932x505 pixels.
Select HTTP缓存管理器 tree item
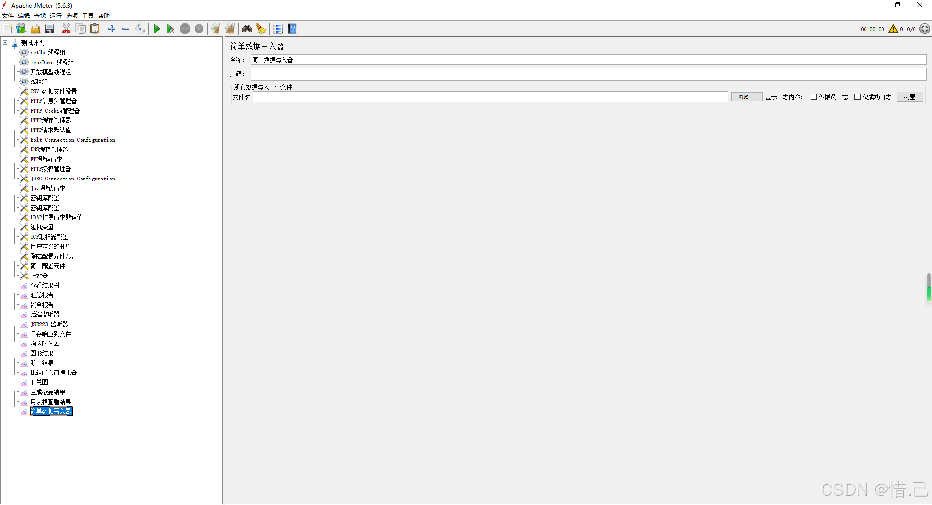(50, 120)
